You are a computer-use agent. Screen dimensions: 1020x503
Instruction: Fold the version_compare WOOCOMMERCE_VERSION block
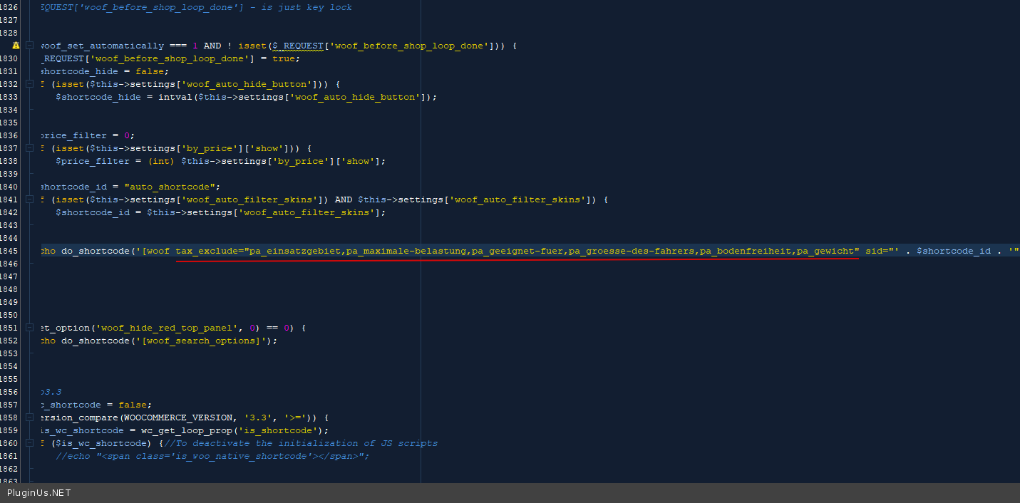[x=29, y=418]
